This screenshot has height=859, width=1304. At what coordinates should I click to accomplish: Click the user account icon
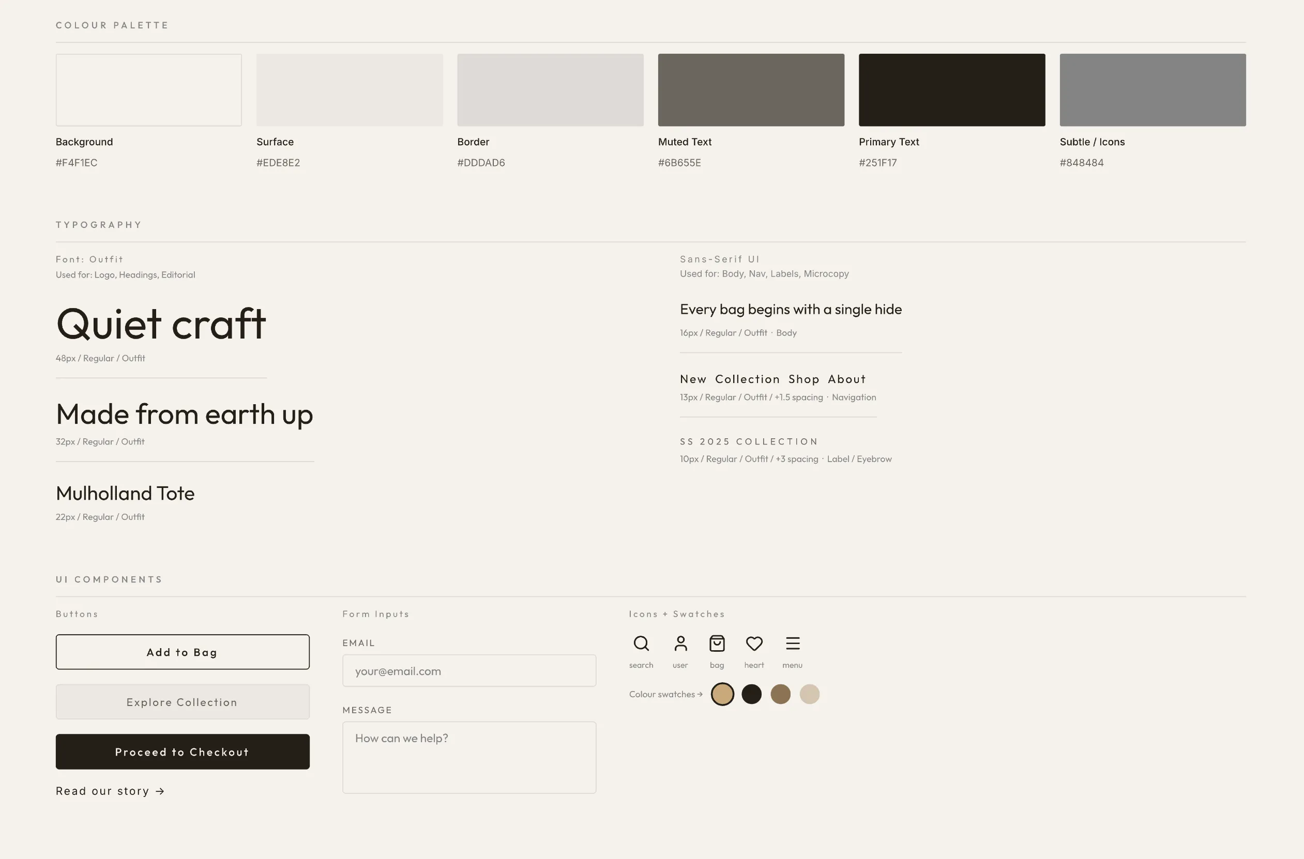tap(680, 643)
